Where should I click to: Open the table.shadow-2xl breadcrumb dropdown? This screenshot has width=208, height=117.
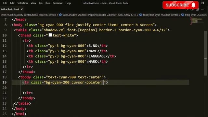coord(99,15)
